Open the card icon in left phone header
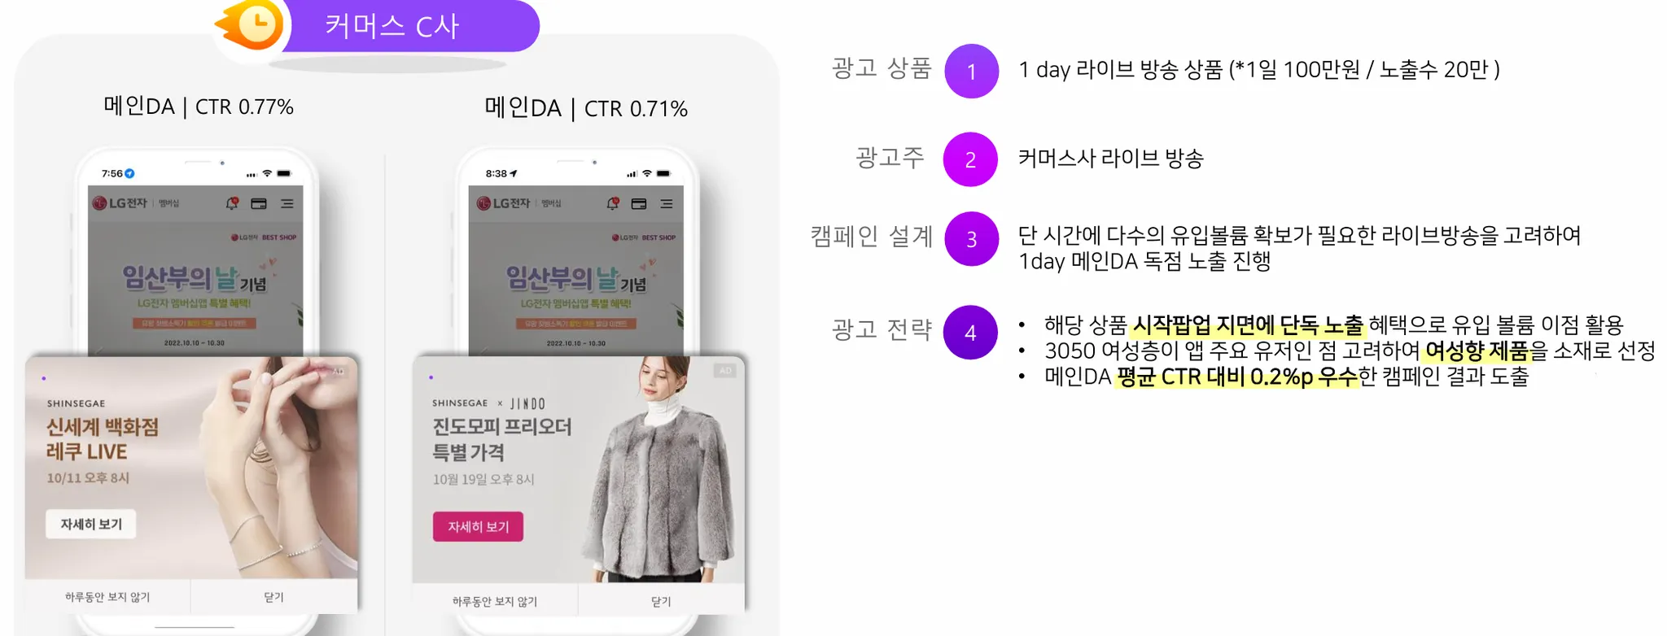Viewport: 1667px width, 636px height. 259,204
